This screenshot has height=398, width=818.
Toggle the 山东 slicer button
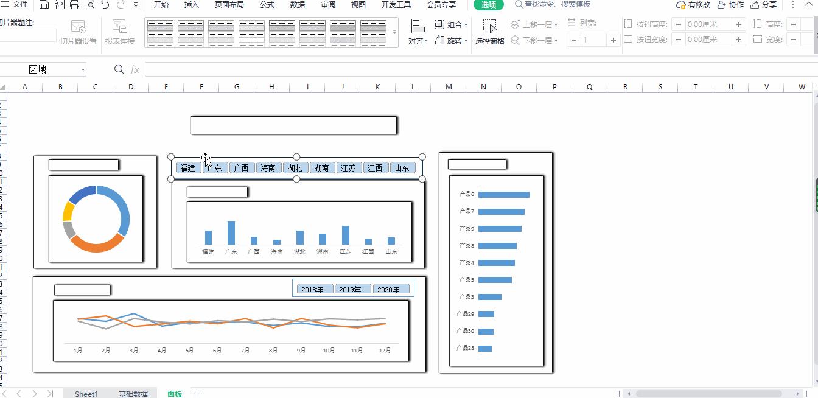pos(402,168)
